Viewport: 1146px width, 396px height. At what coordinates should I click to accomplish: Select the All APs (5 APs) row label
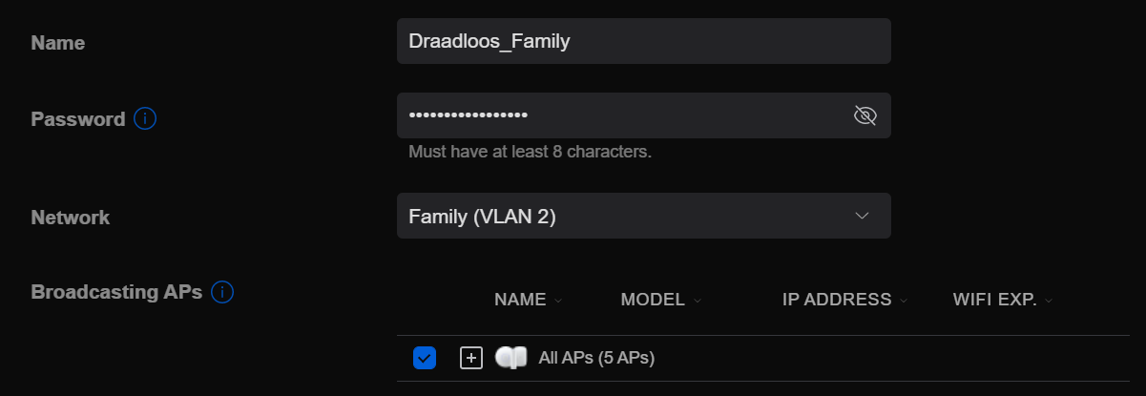pyautogui.click(x=596, y=359)
